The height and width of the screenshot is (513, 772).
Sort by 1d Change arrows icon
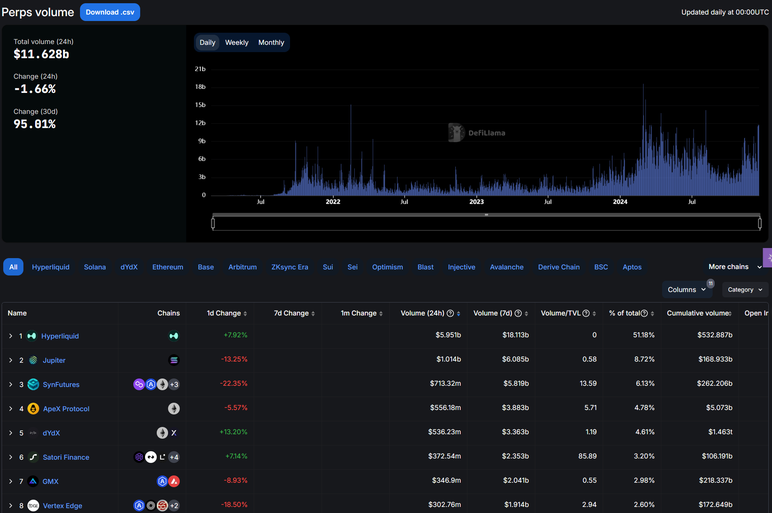[x=245, y=314]
